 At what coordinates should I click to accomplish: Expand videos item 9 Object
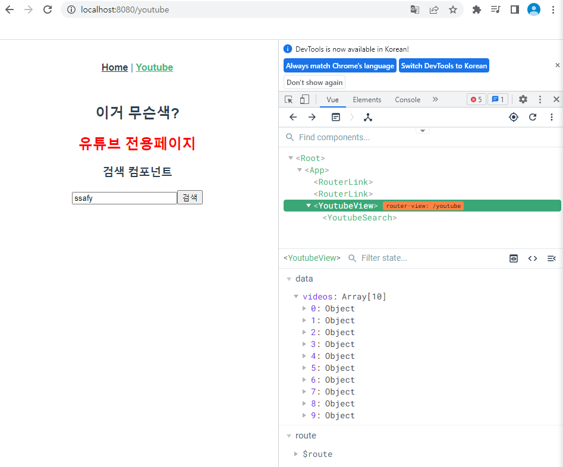coord(304,415)
